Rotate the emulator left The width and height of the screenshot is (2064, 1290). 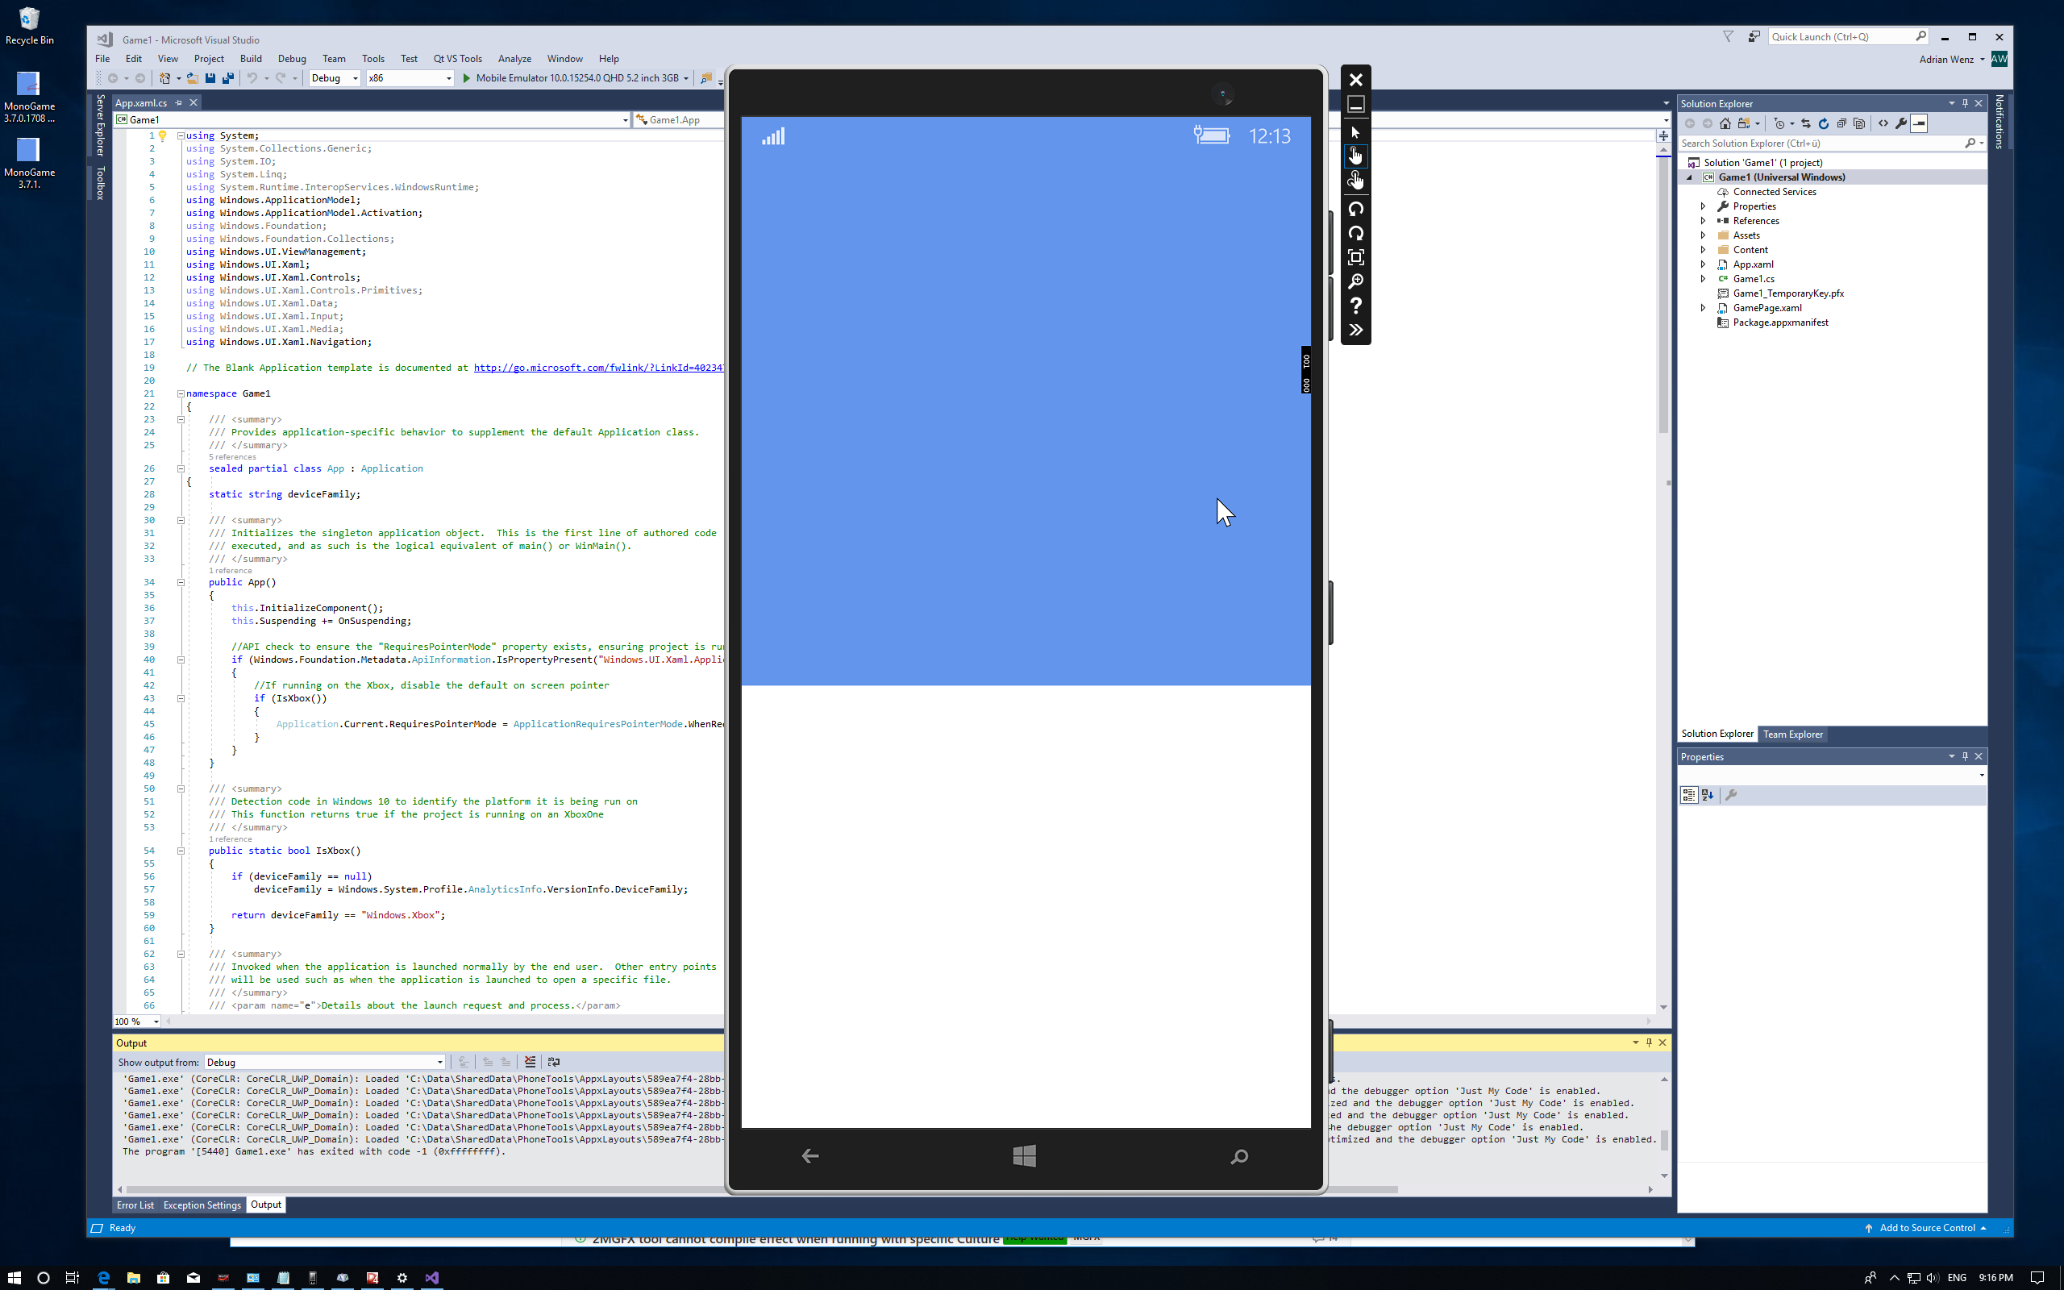click(1356, 209)
